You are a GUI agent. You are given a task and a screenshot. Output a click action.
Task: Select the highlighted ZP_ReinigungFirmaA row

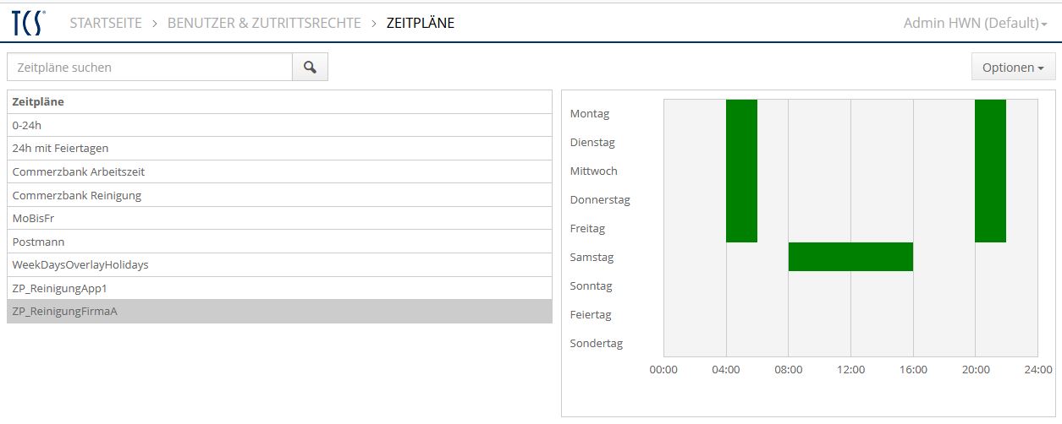click(x=64, y=312)
